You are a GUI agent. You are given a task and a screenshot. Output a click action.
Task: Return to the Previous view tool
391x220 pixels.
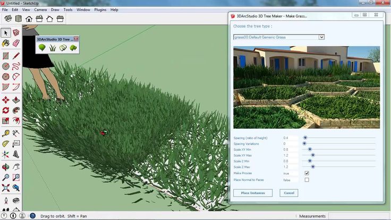point(16,188)
